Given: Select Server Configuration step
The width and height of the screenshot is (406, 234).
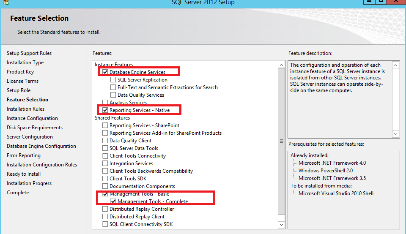Looking at the screenshot, I should click(30, 137).
